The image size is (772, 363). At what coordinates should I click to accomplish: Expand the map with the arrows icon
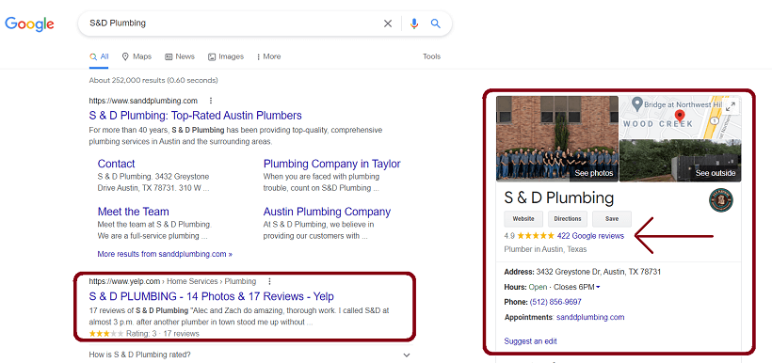732,105
